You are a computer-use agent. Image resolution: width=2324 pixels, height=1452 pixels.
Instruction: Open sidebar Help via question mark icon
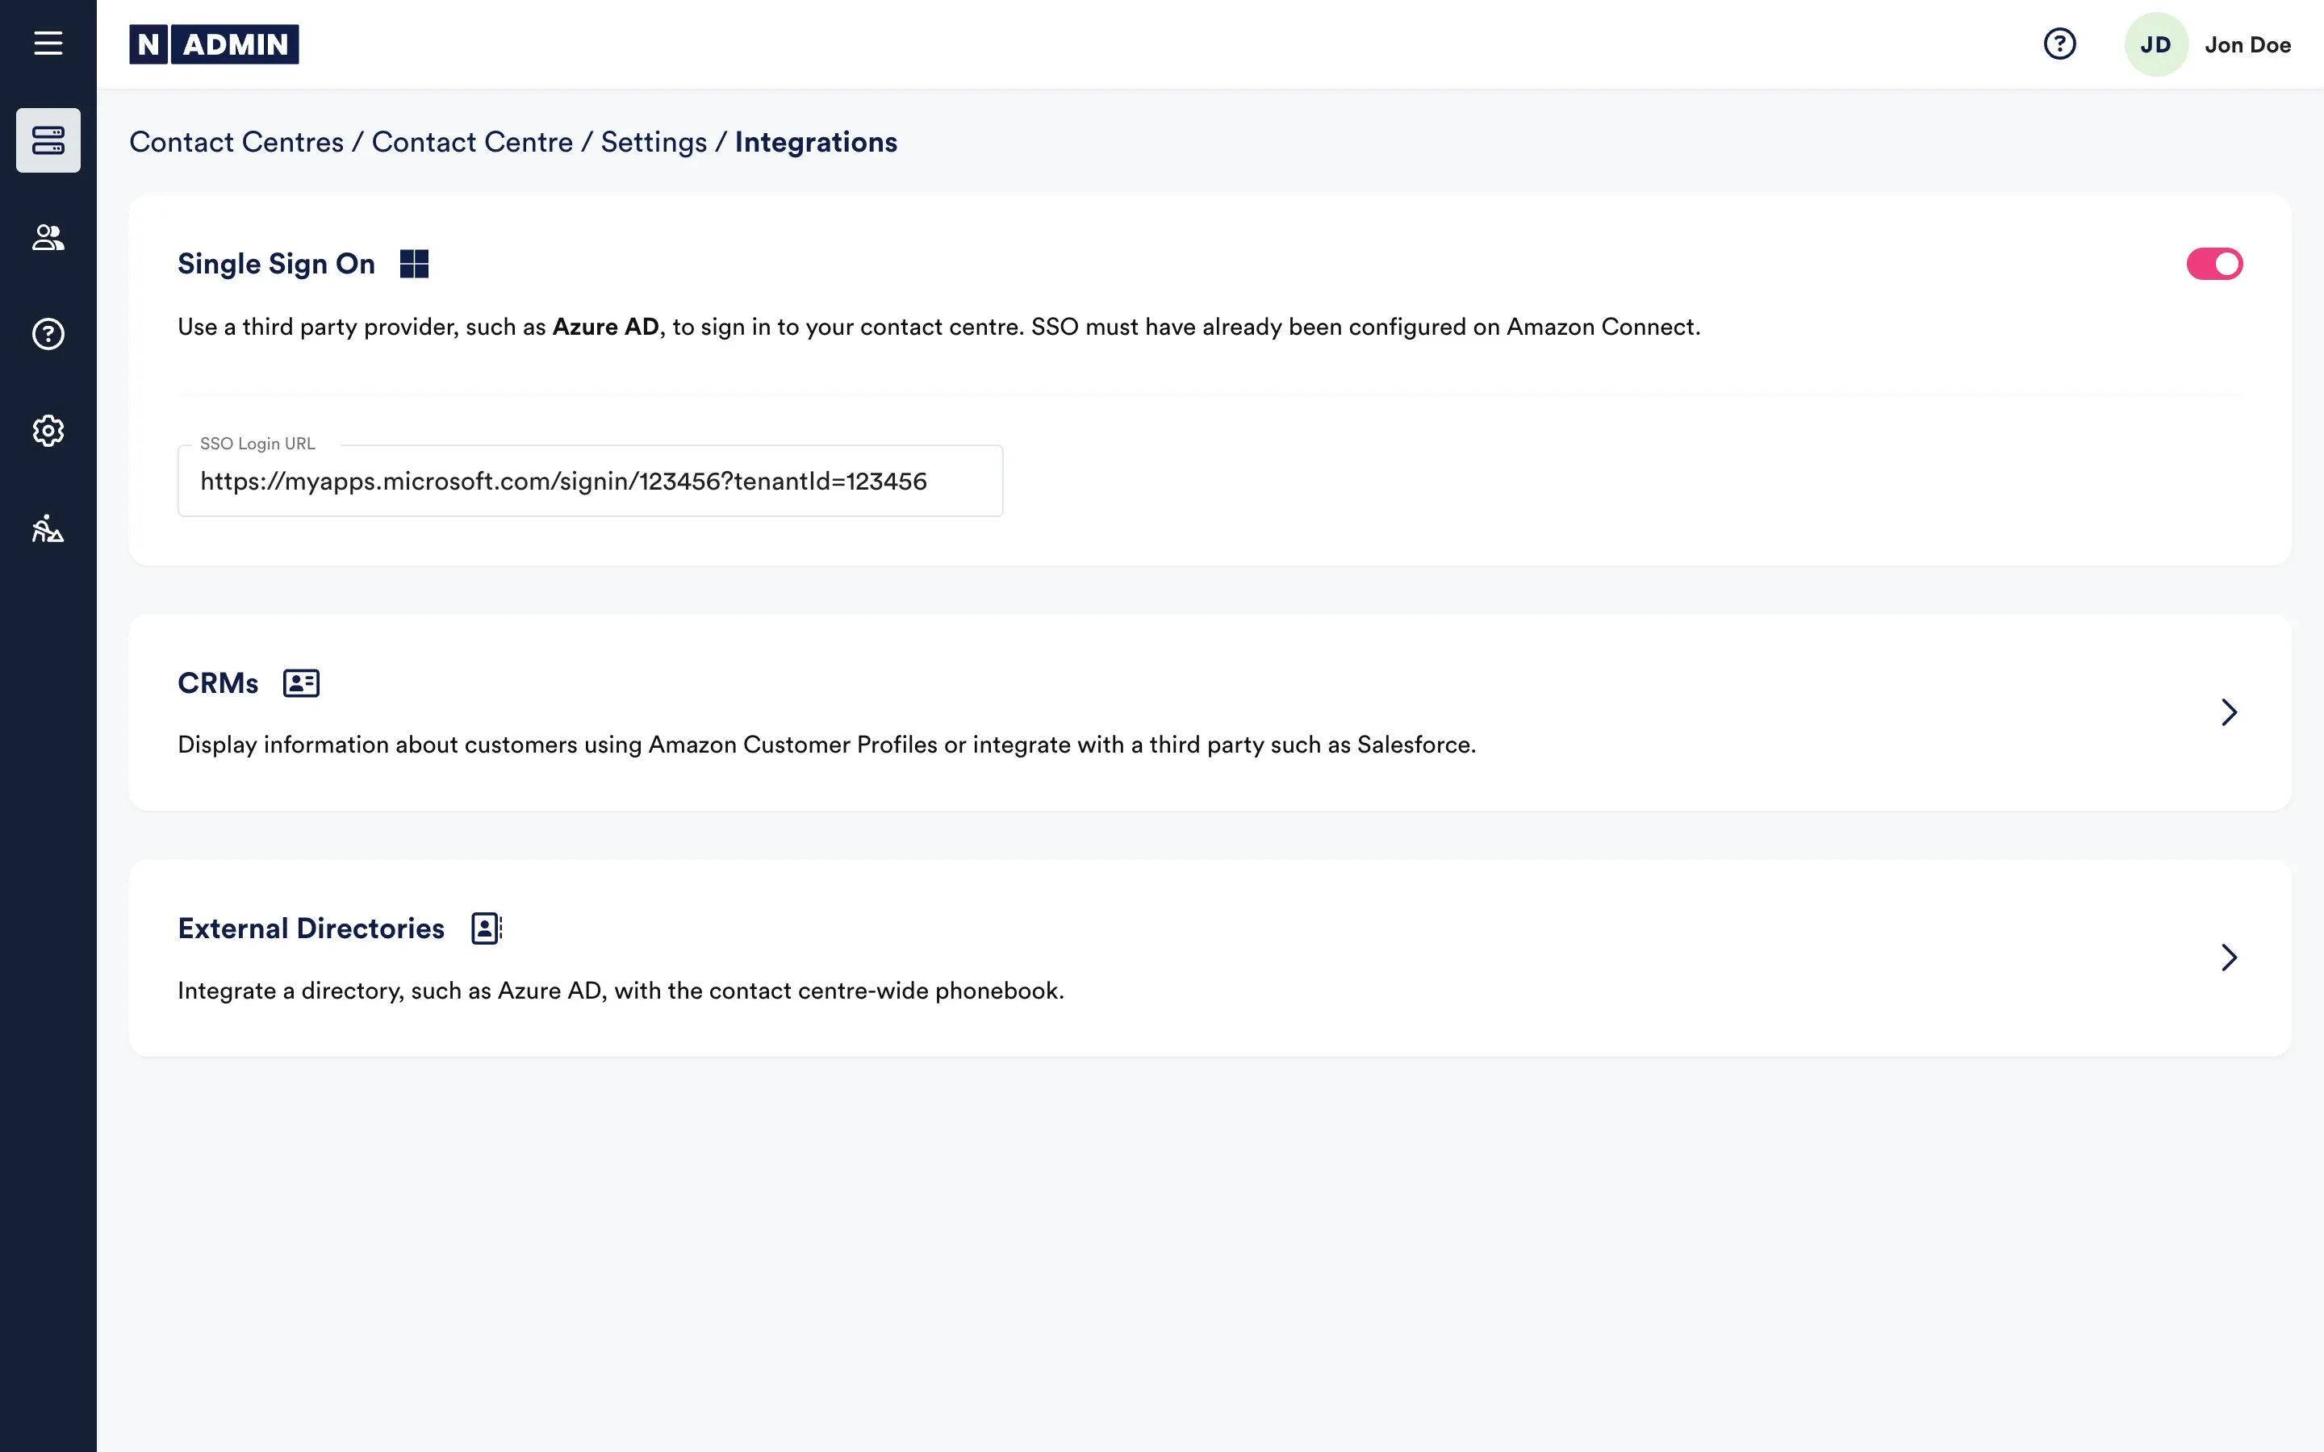48,334
